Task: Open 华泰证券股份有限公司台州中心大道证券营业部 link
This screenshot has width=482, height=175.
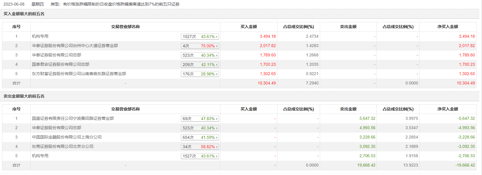Action: pos(75,46)
